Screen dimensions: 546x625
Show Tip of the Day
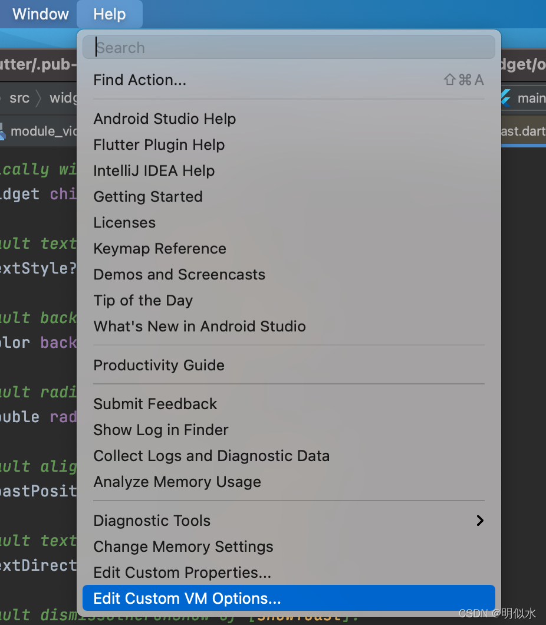(x=143, y=301)
